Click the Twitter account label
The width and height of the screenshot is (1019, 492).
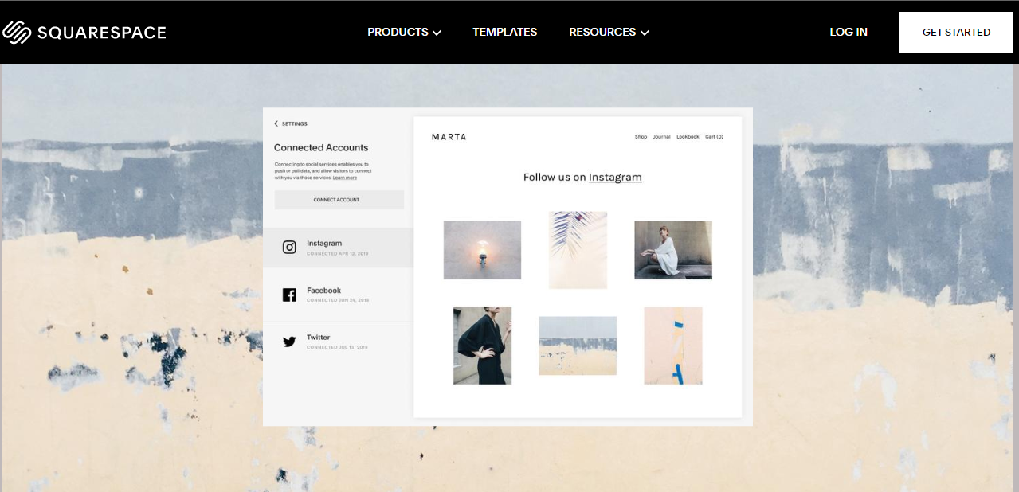click(319, 338)
